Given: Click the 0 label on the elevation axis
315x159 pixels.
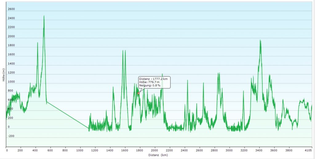Looking at the screenshot, I should tap(9, 127).
